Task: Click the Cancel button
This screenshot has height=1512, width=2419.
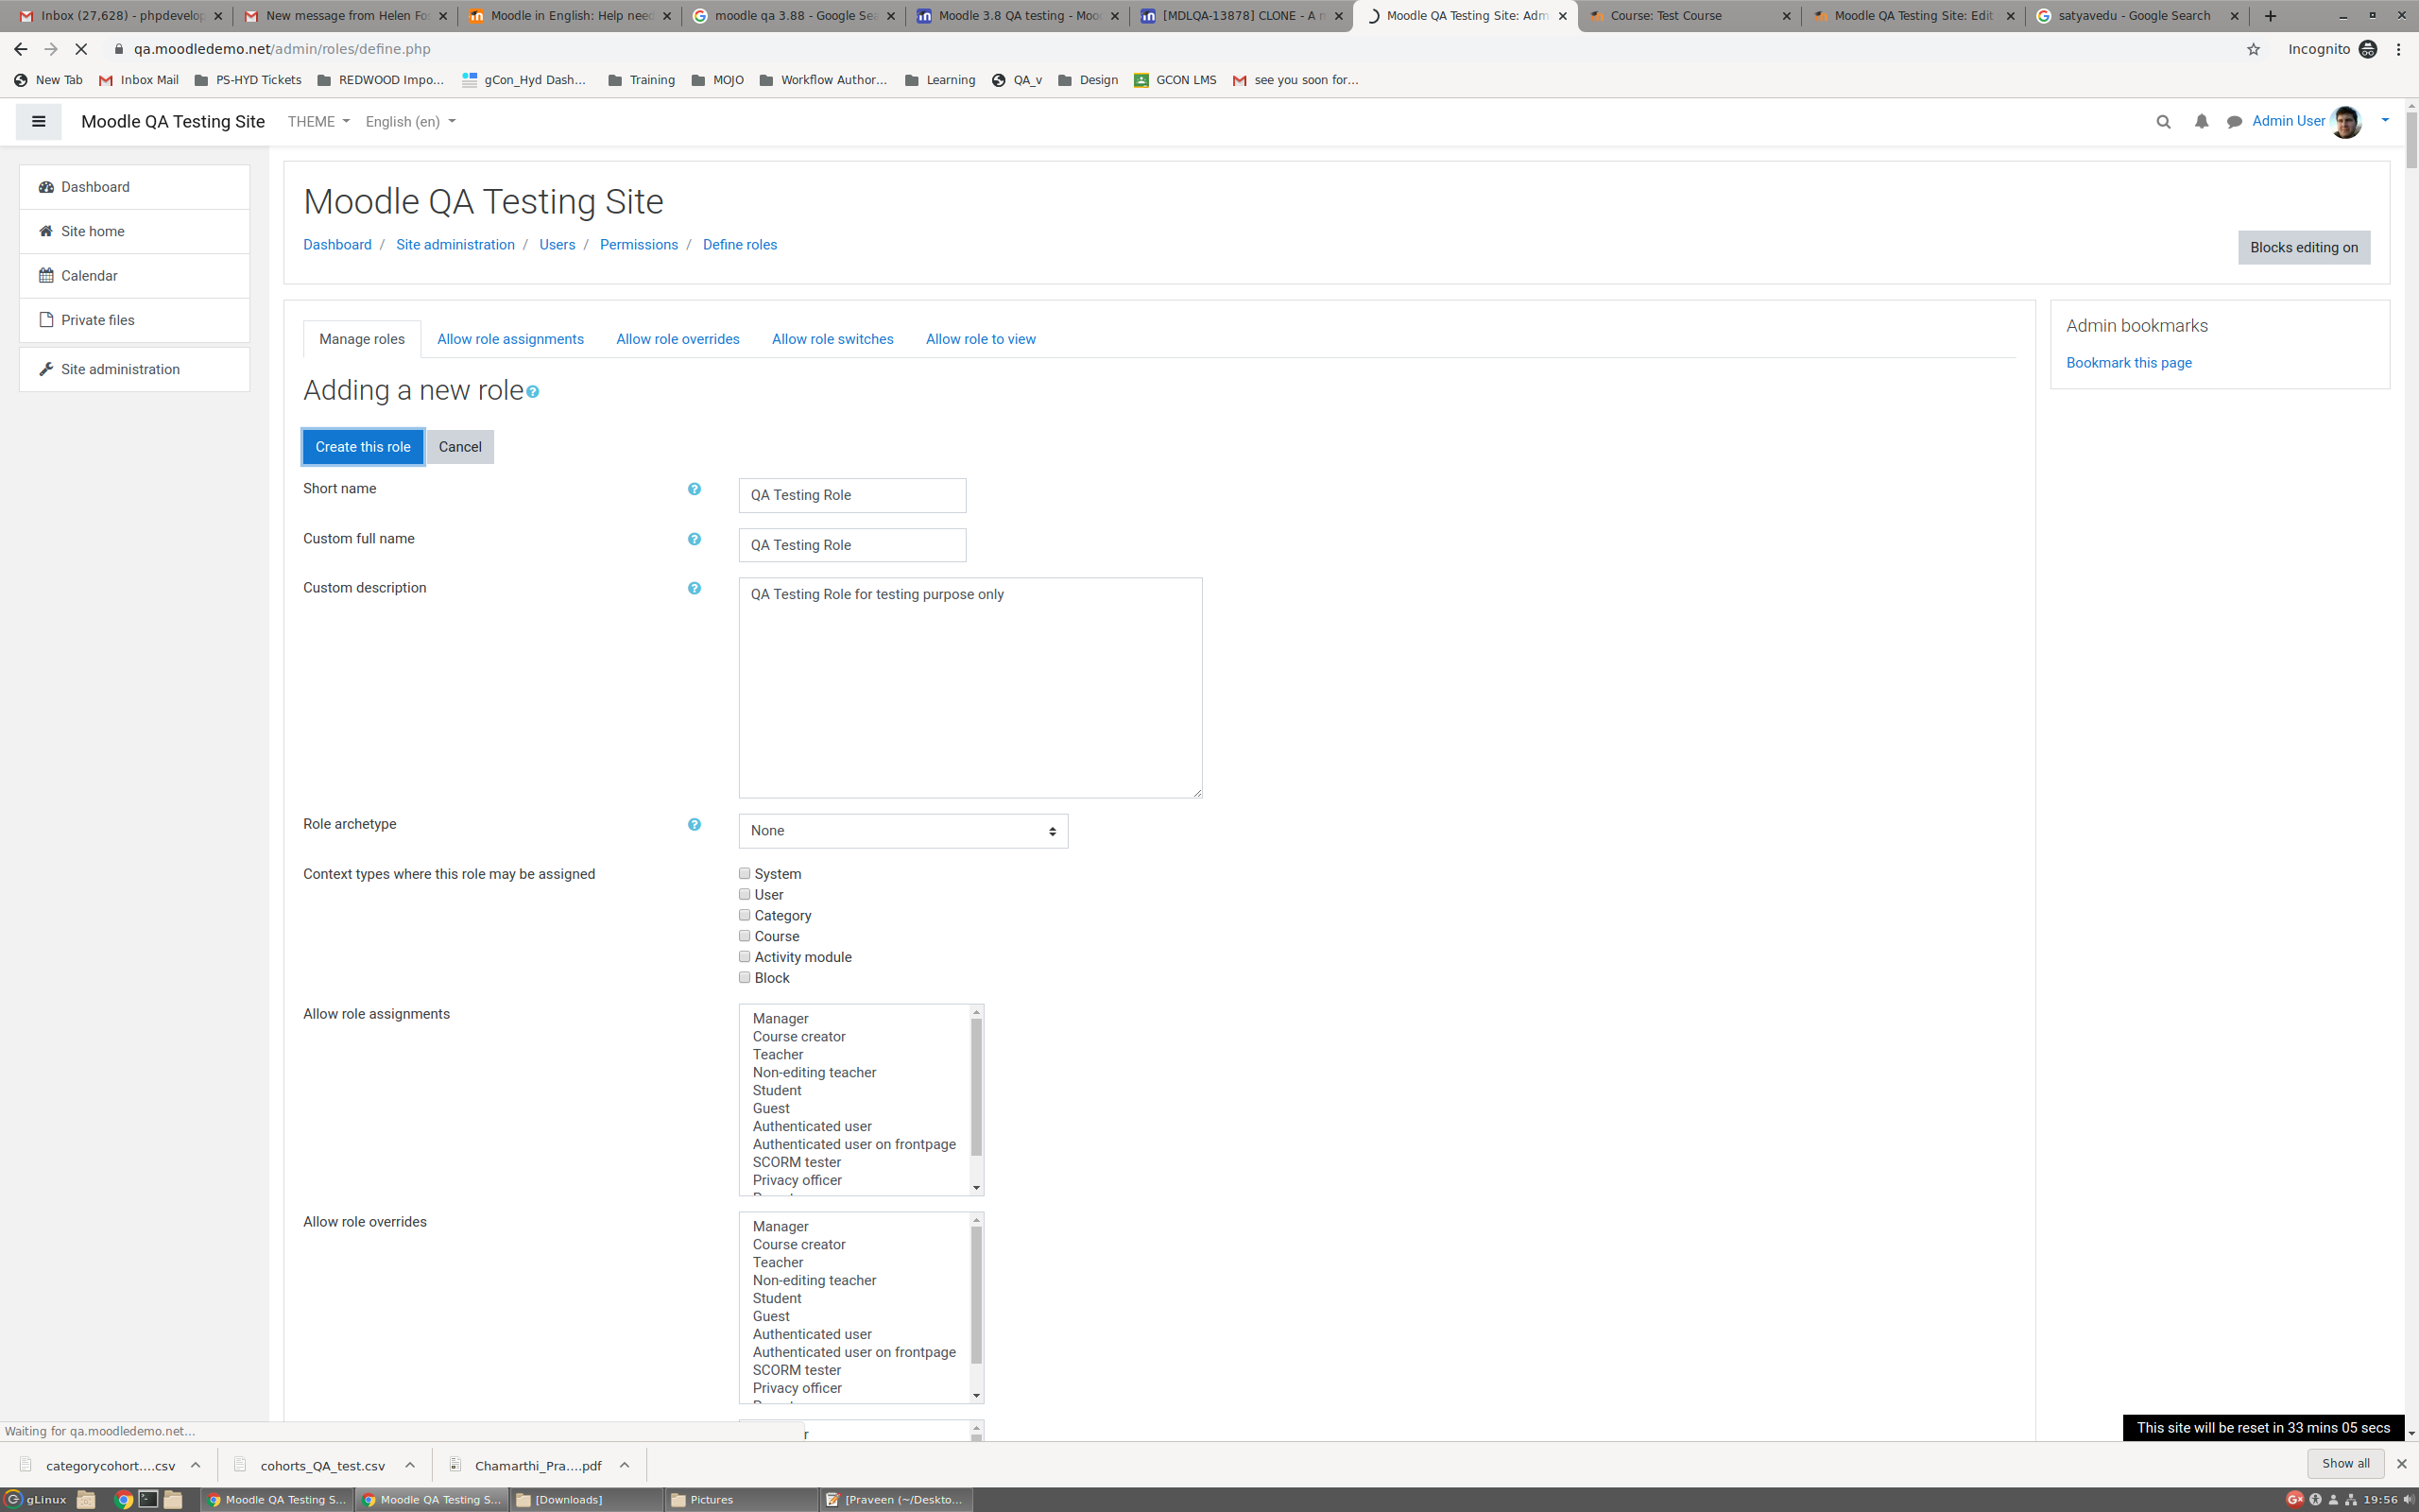Action: click(x=460, y=447)
